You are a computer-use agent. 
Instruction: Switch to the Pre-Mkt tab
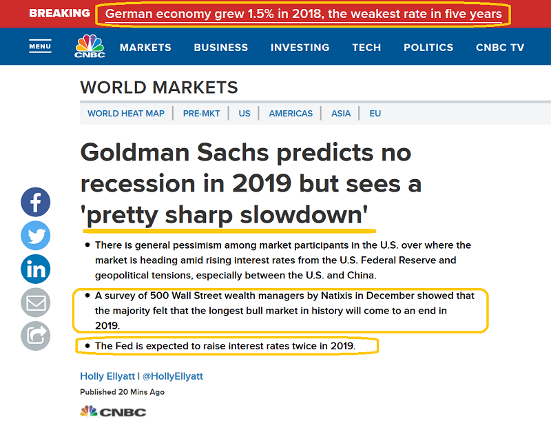click(x=201, y=114)
